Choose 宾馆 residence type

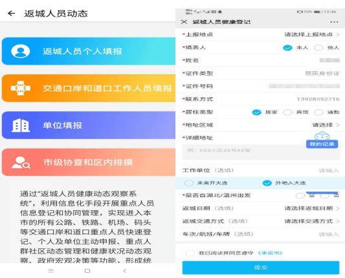[287, 112]
